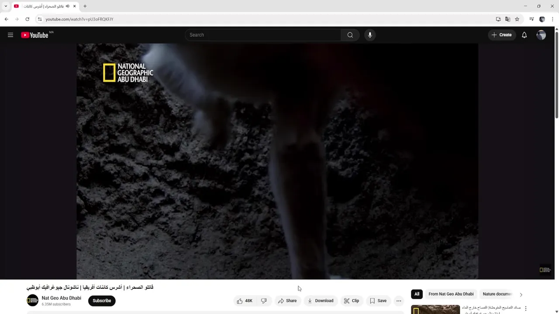The image size is (559, 314).
Task: Select the From Nat Geo Abu Dhabi chip
Action: (451, 294)
